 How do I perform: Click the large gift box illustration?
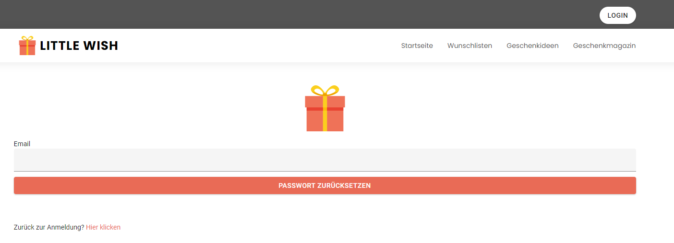pyautogui.click(x=325, y=115)
